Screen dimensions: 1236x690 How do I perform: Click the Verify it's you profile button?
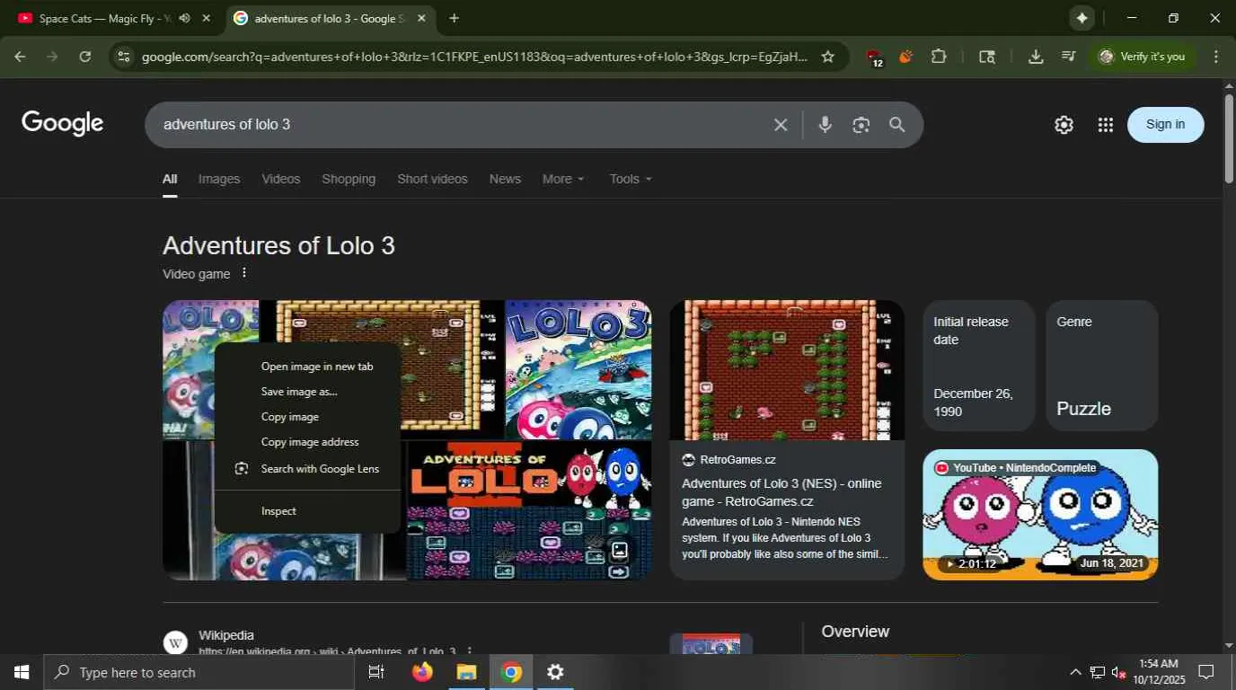pos(1143,57)
